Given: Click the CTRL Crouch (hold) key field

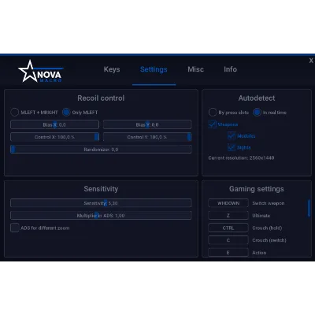Looking at the screenshot, I should click(228, 228).
